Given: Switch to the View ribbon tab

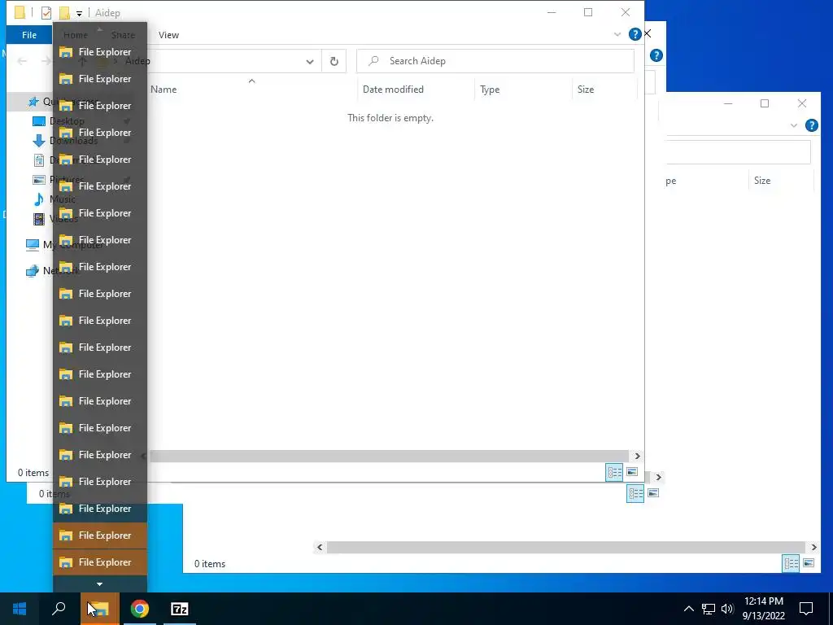Looking at the screenshot, I should pos(168,35).
